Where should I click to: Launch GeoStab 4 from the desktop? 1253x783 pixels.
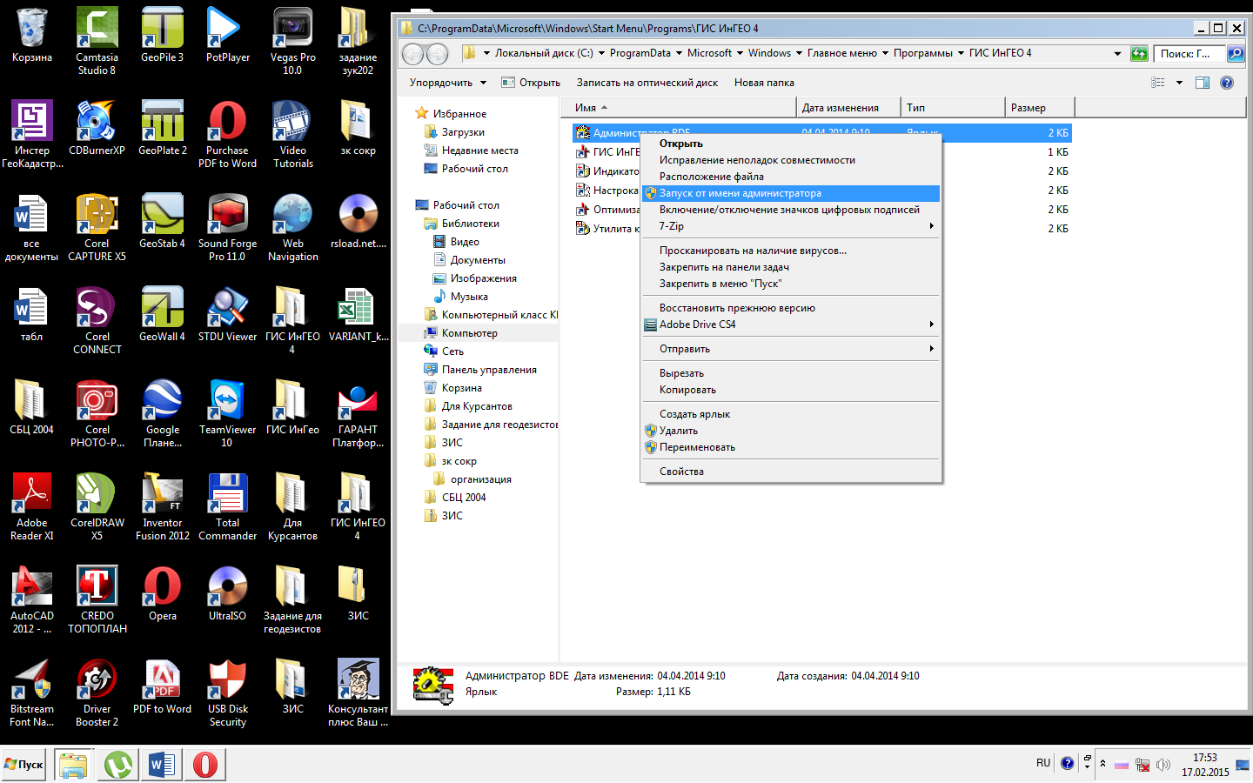point(162,221)
